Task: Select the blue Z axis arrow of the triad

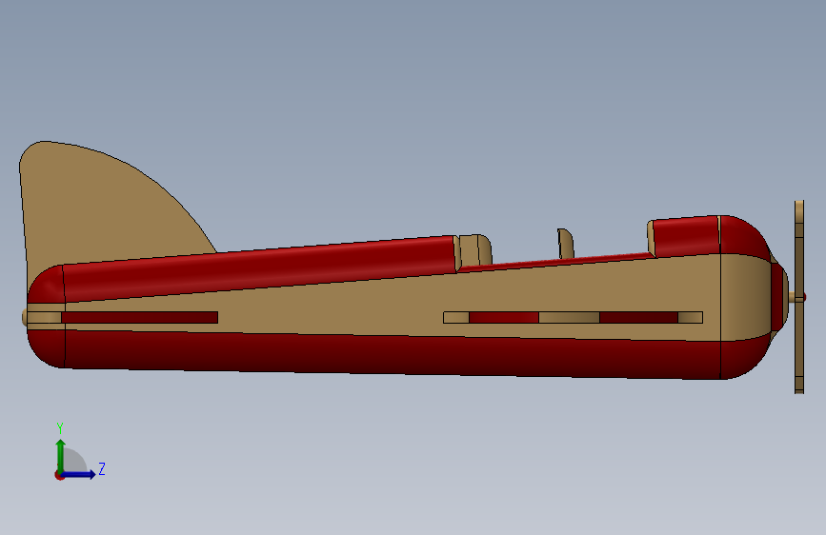Action: point(79,474)
